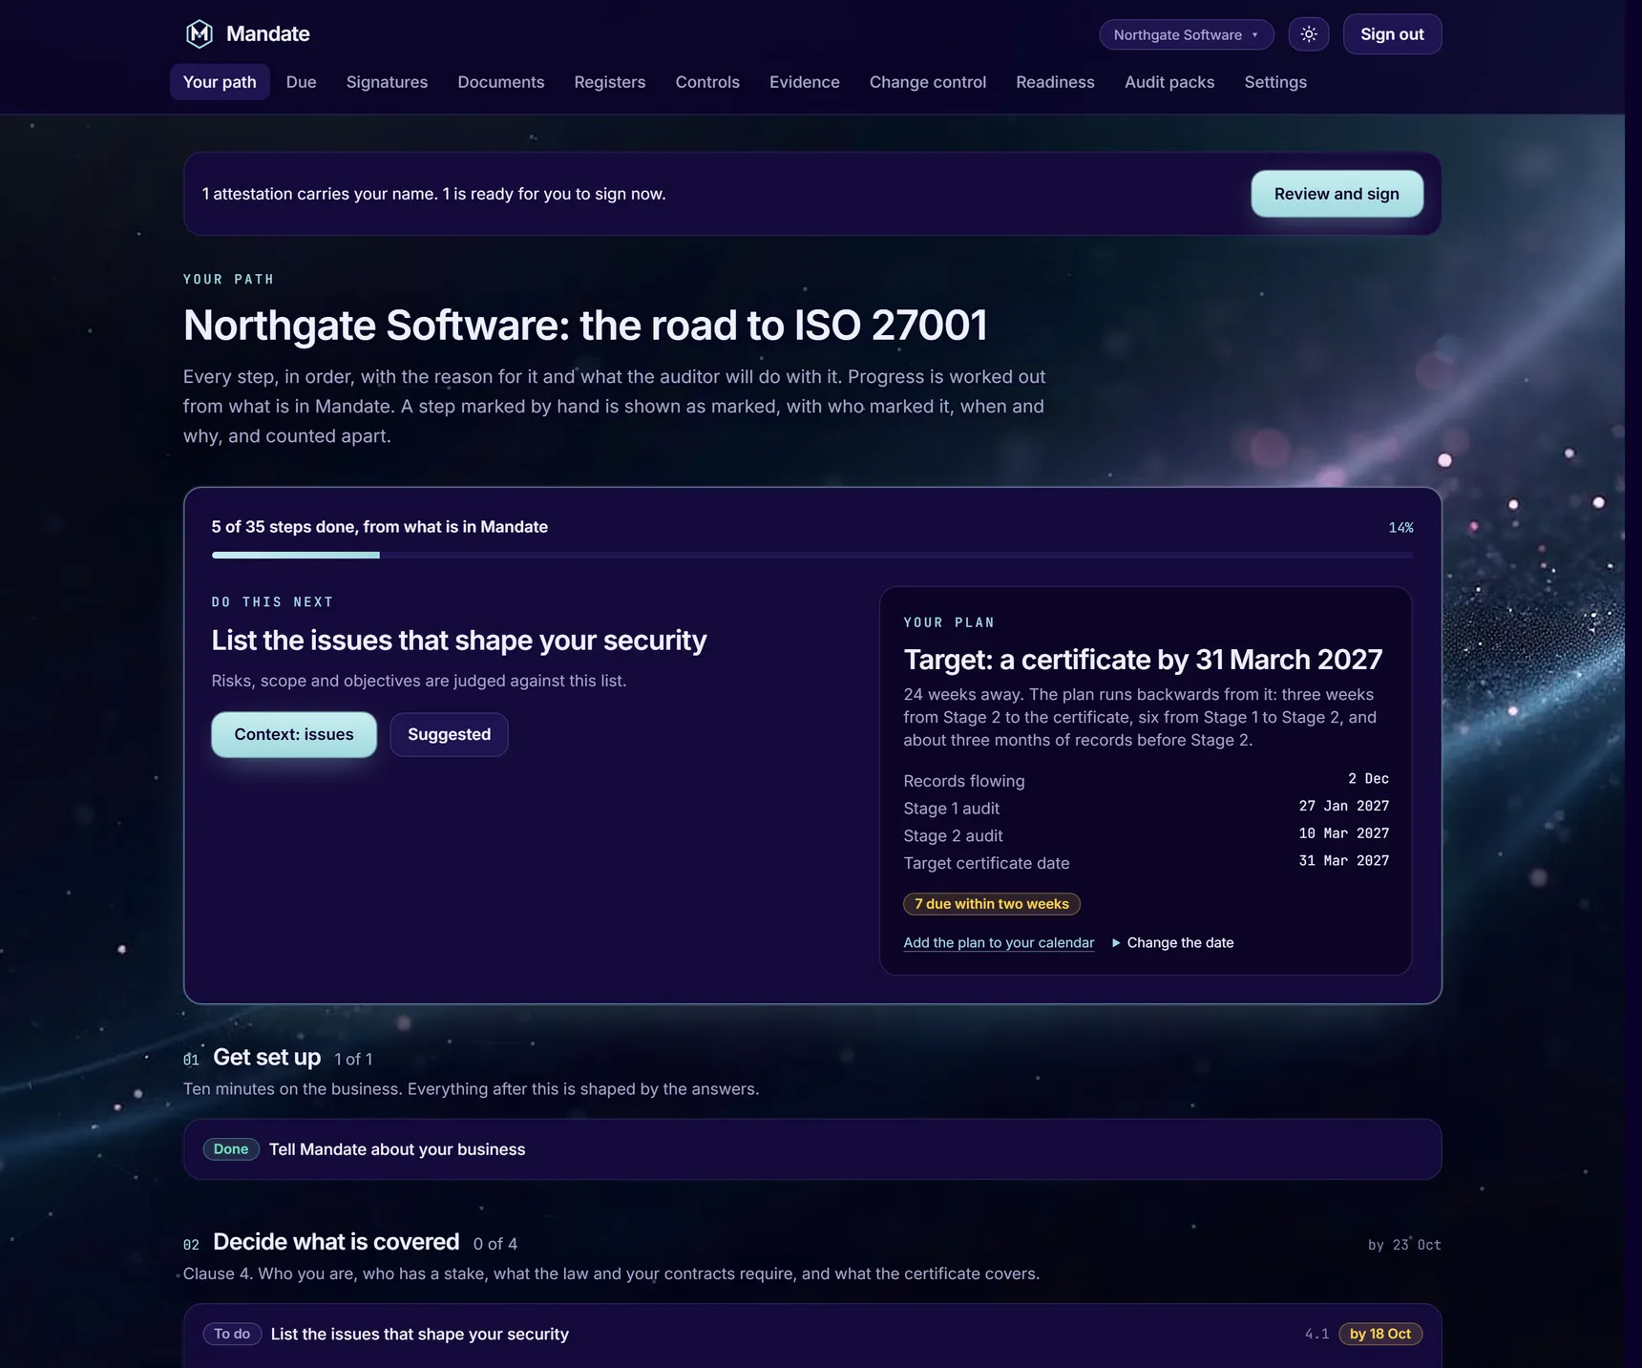The image size is (1642, 1368).
Task: Click the steps progress bar
Action: coord(812,555)
